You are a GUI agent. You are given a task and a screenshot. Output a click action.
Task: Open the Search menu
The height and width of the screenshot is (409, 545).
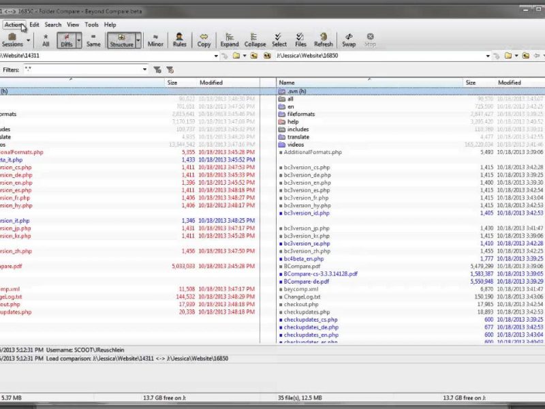click(x=53, y=25)
